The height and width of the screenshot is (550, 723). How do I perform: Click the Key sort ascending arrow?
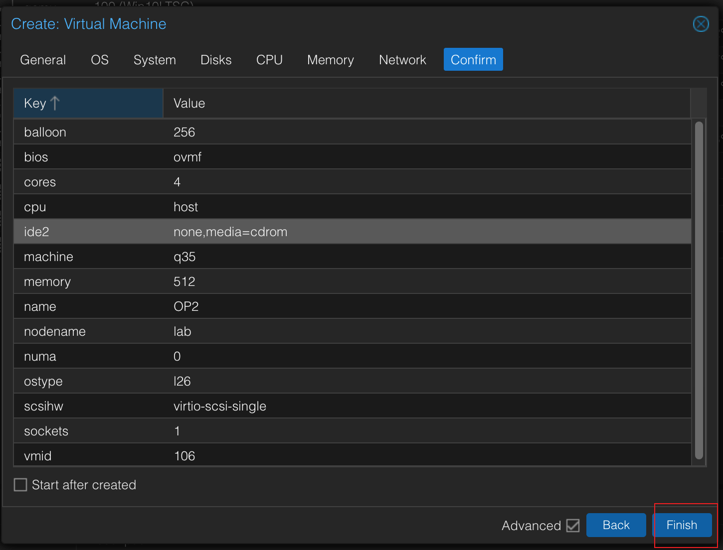[55, 103]
